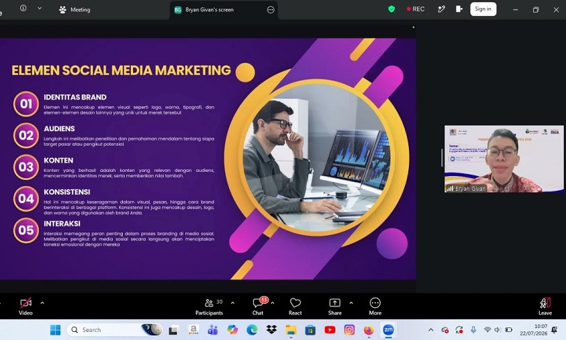Click the battery tray icon

coord(509,330)
